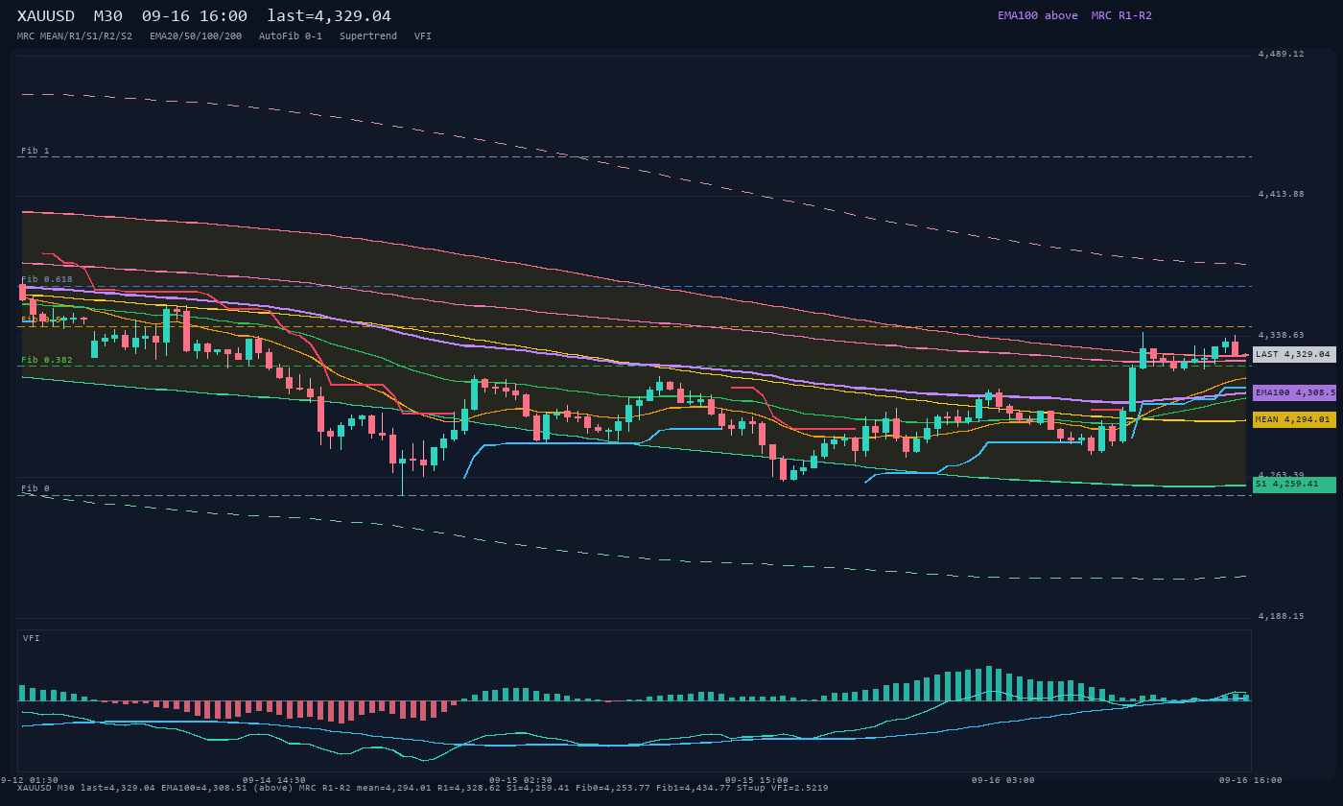The image size is (1343, 806).
Task: Click 'Fib1=4,434.77' in the bottom status line
Action: point(694,788)
